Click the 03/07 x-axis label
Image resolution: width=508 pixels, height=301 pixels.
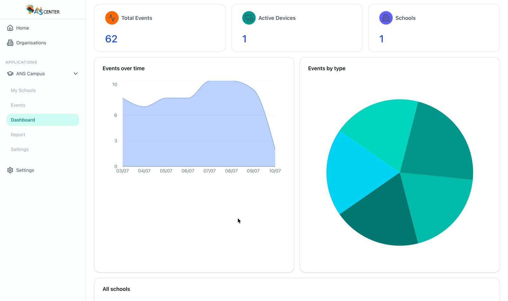[x=123, y=171]
